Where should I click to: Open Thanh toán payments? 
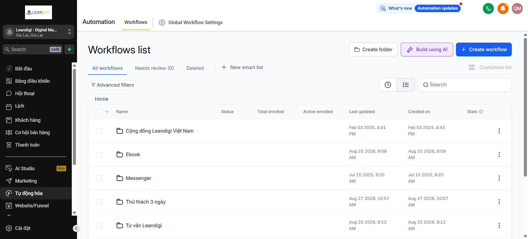click(36, 145)
